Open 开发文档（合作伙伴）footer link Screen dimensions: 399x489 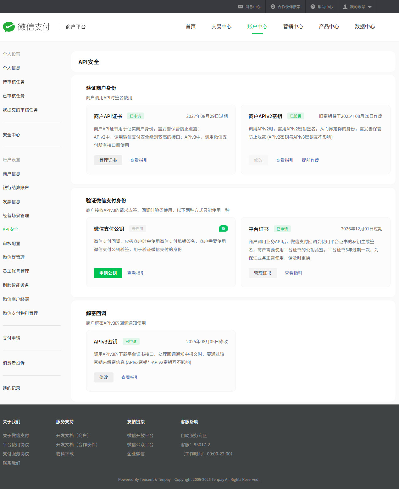point(77,445)
